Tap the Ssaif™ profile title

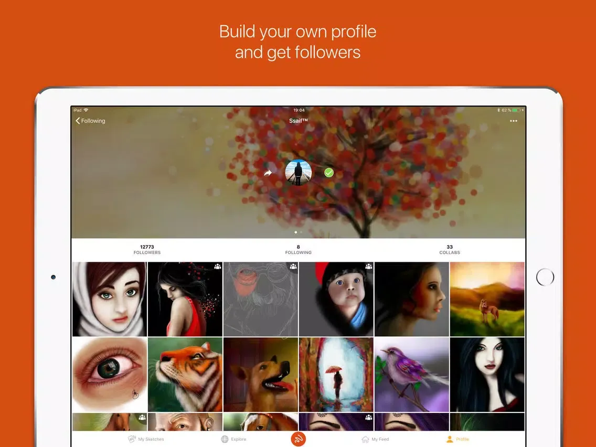click(x=299, y=121)
